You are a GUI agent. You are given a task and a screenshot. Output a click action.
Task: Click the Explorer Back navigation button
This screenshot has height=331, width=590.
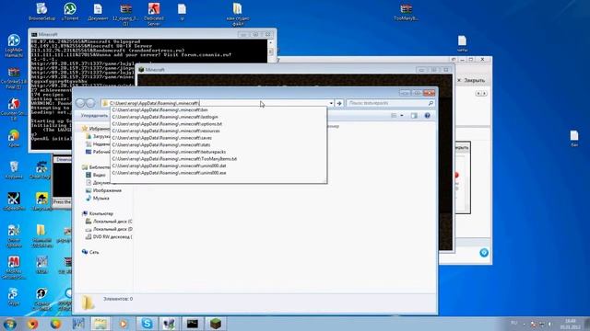[x=80, y=103]
